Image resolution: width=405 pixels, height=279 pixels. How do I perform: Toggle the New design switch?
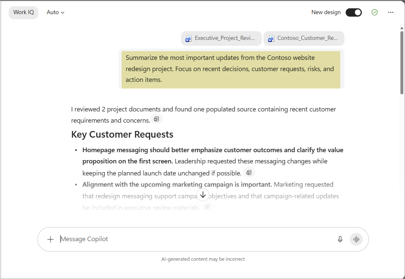pyautogui.click(x=354, y=12)
